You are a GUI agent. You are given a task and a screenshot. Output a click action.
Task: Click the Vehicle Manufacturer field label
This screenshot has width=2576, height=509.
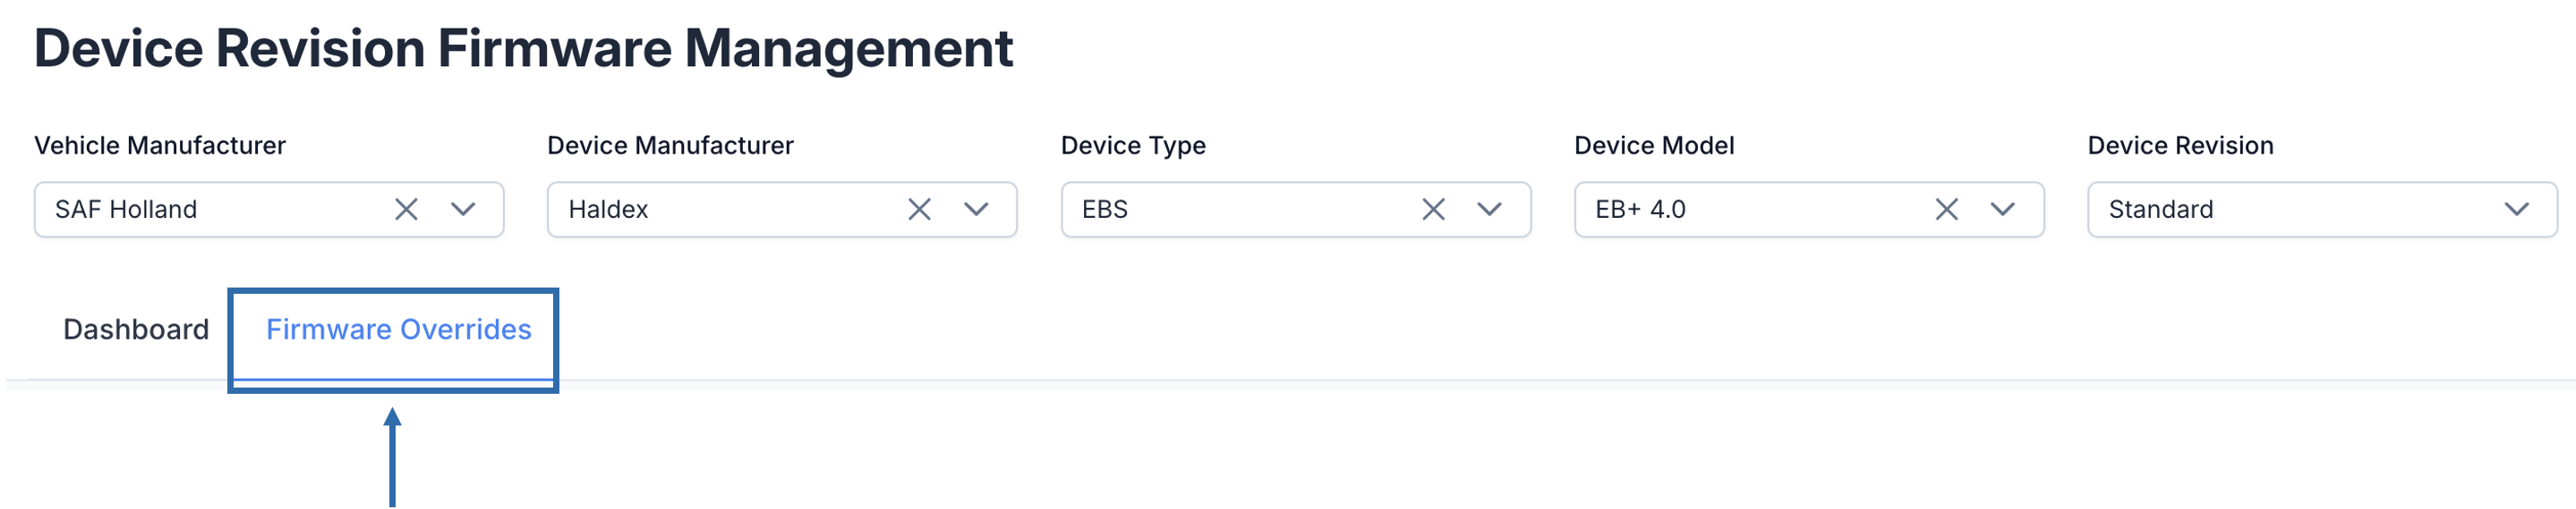point(160,146)
